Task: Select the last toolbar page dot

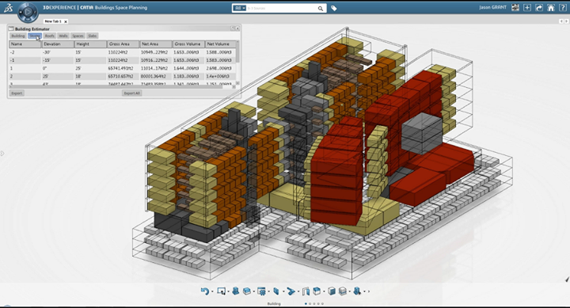Action: [x=322, y=303]
